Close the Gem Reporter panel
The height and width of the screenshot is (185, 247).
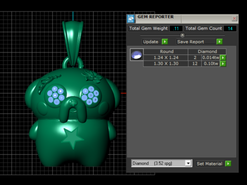tap(234, 18)
